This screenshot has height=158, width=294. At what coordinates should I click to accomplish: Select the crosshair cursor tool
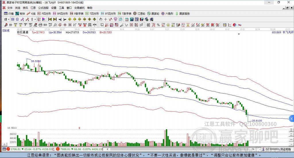tap(106, 19)
